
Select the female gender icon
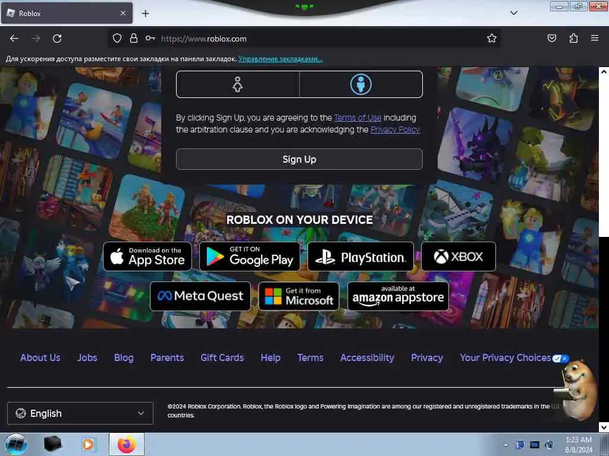click(237, 84)
